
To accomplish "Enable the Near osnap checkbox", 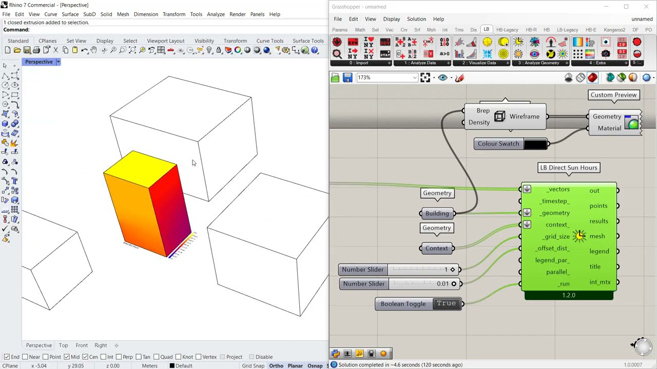I will coord(25,357).
